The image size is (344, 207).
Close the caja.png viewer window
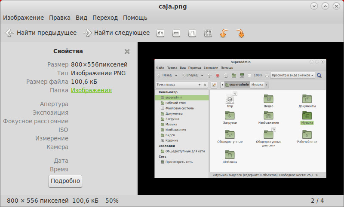336,6
